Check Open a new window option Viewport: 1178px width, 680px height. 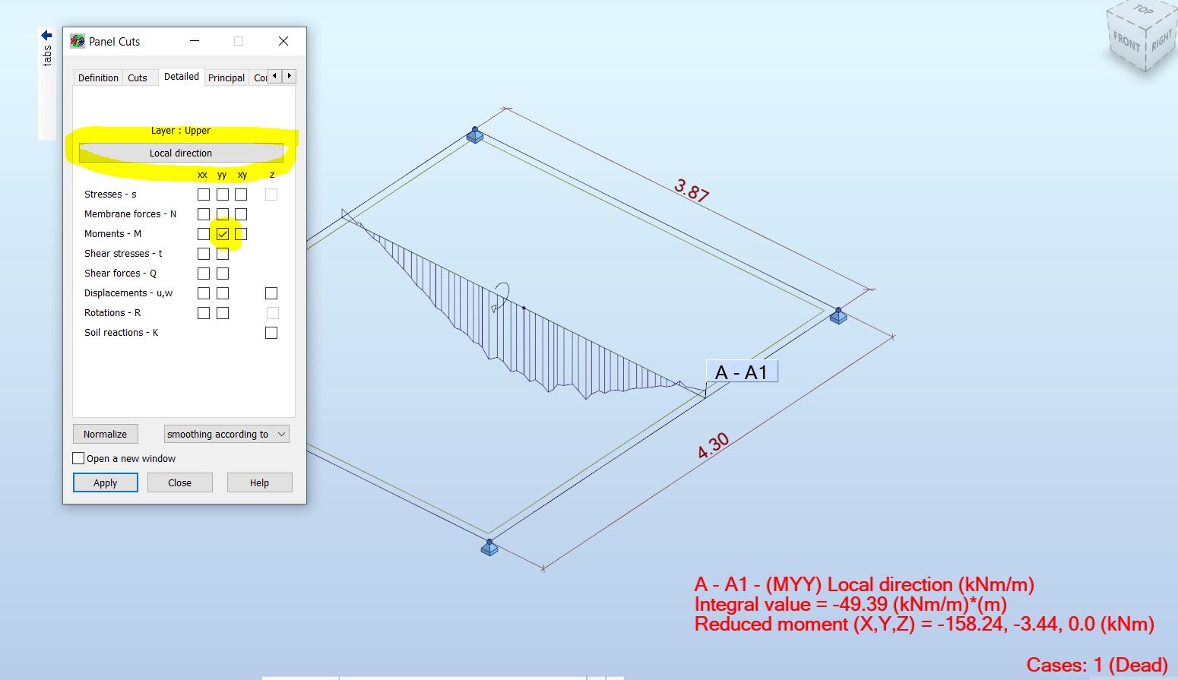(78, 457)
